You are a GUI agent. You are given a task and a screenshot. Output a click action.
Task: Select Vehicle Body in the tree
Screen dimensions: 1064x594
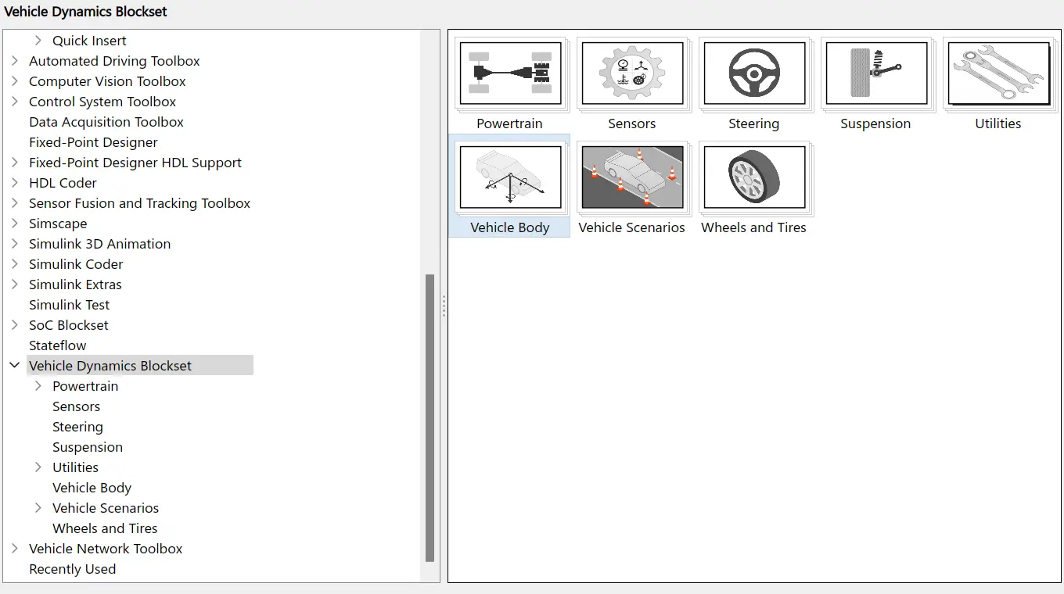coord(92,488)
